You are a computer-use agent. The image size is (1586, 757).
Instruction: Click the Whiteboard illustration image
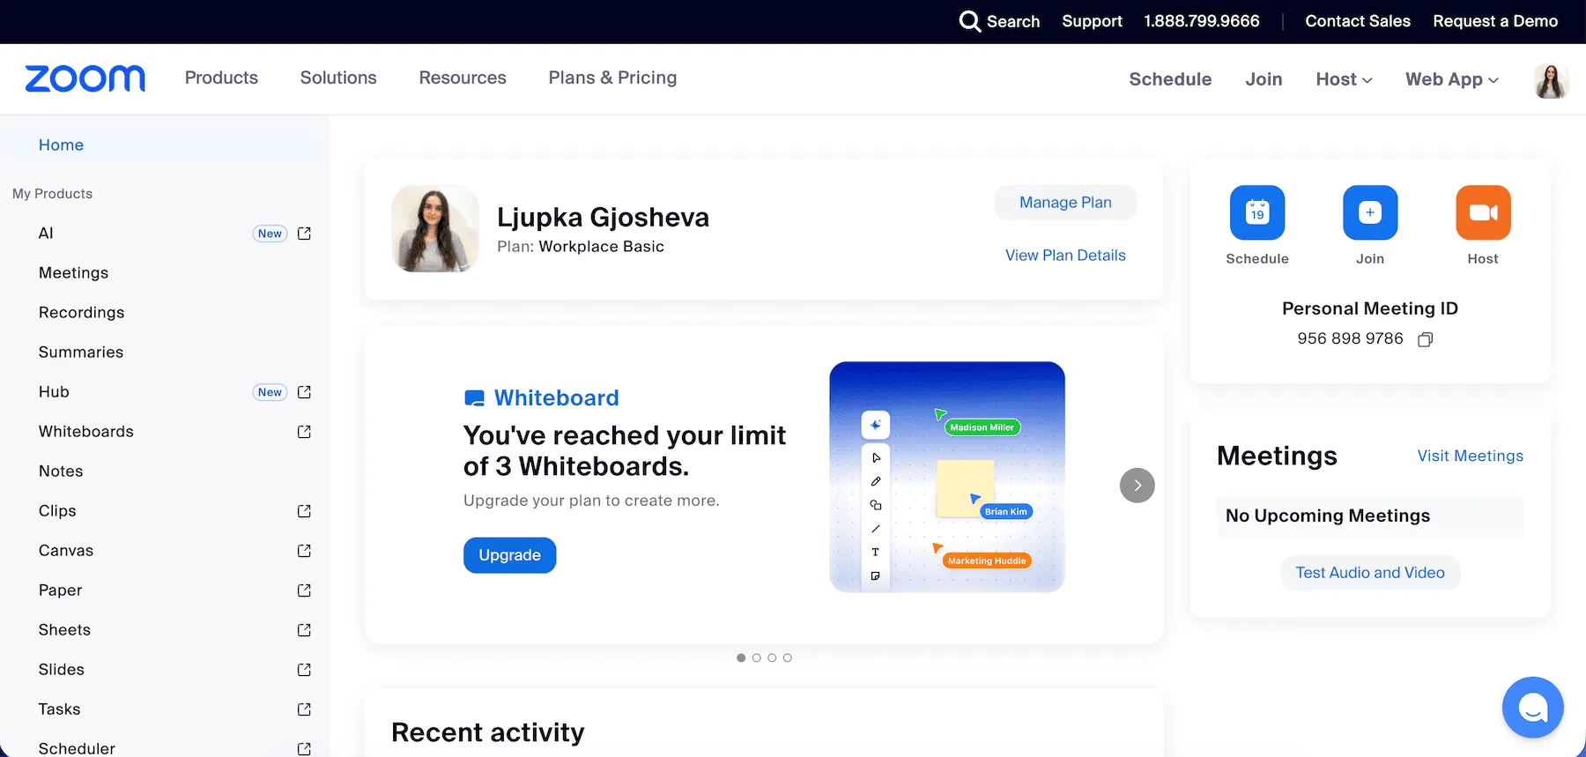pos(947,477)
